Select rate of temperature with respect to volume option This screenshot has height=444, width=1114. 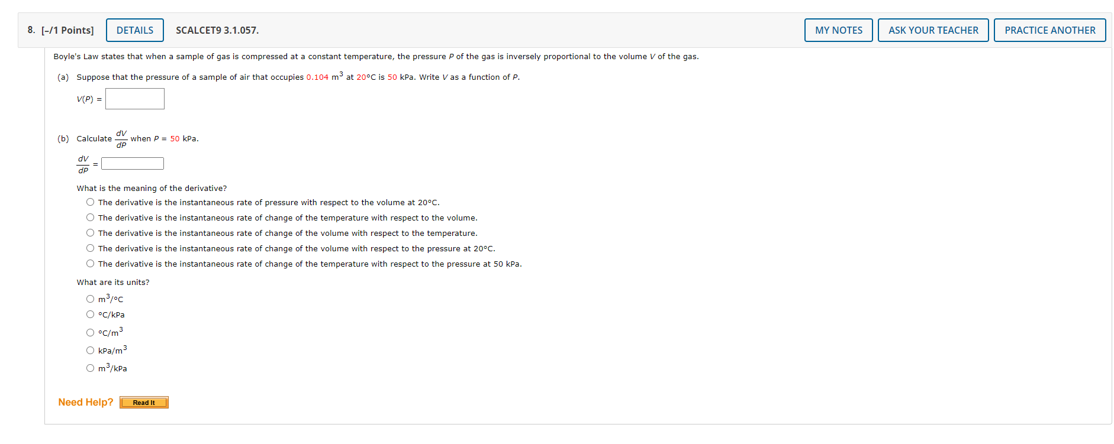pos(90,217)
